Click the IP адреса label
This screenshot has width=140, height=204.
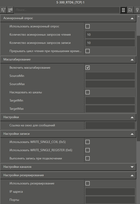coord(16,192)
